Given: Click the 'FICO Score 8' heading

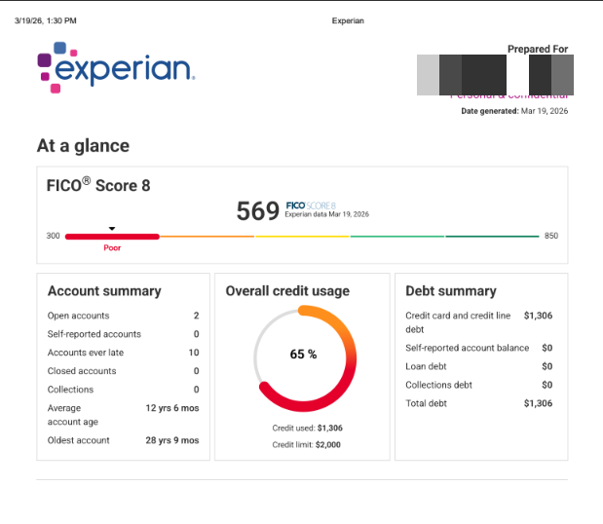Looking at the screenshot, I should click(98, 185).
